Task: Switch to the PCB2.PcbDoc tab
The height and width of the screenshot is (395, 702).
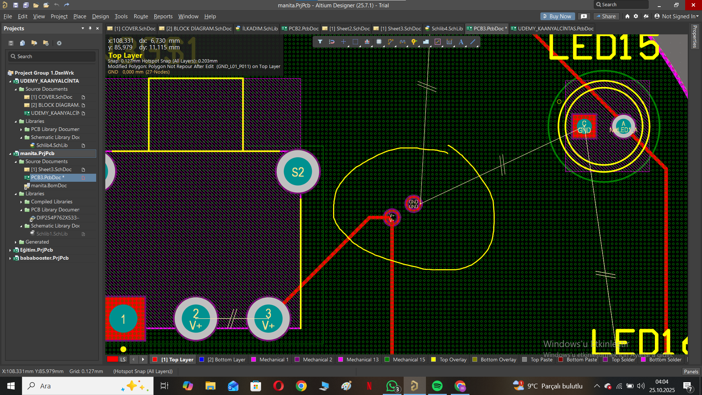Action: pyautogui.click(x=303, y=29)
